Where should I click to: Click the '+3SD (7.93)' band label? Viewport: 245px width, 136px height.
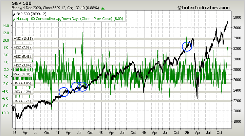(x=22, y=47)
